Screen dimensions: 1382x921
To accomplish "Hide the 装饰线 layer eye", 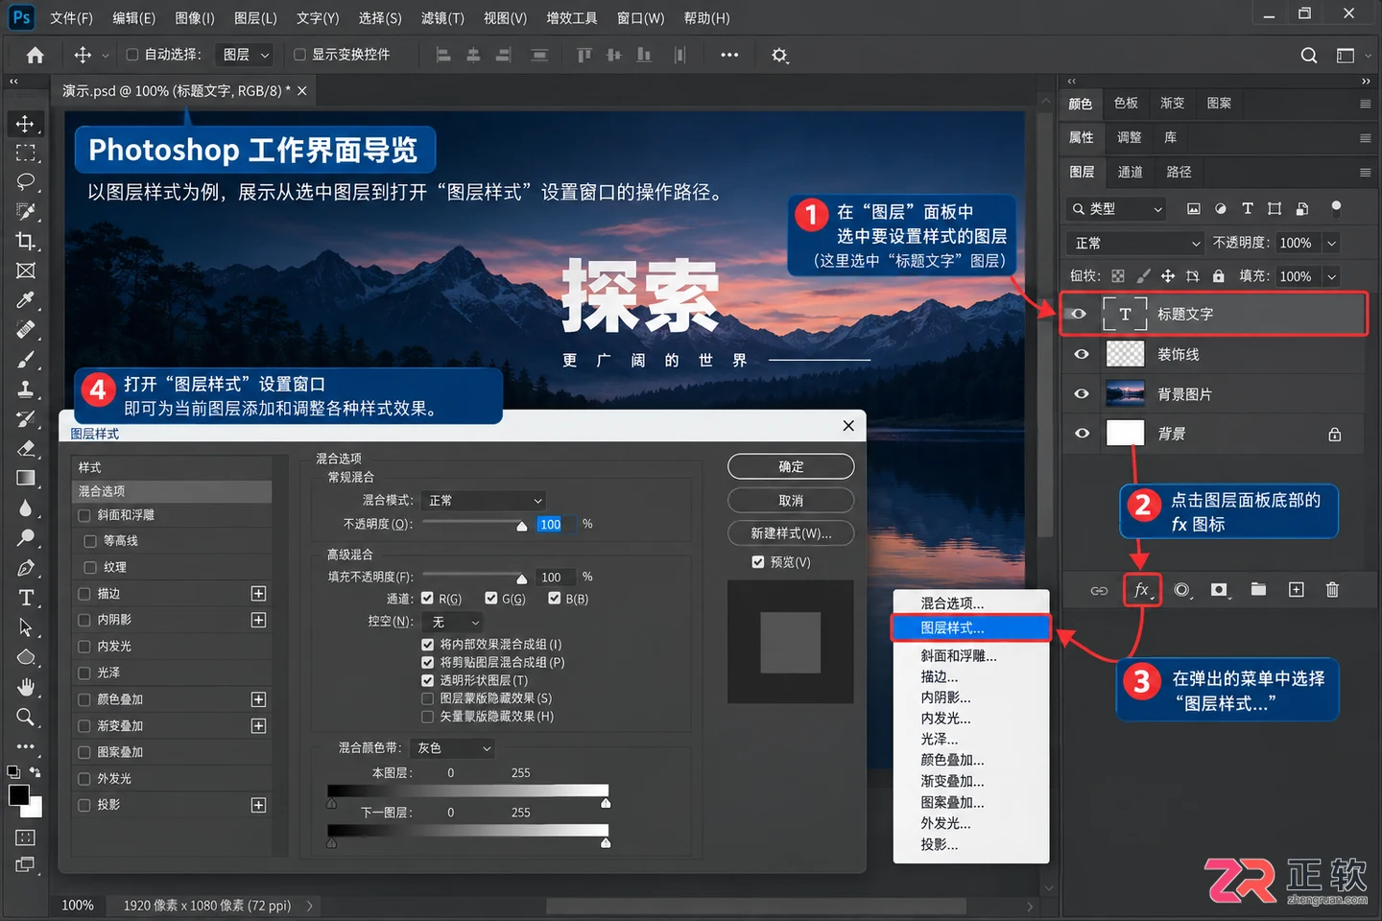I will point(1082,354).
